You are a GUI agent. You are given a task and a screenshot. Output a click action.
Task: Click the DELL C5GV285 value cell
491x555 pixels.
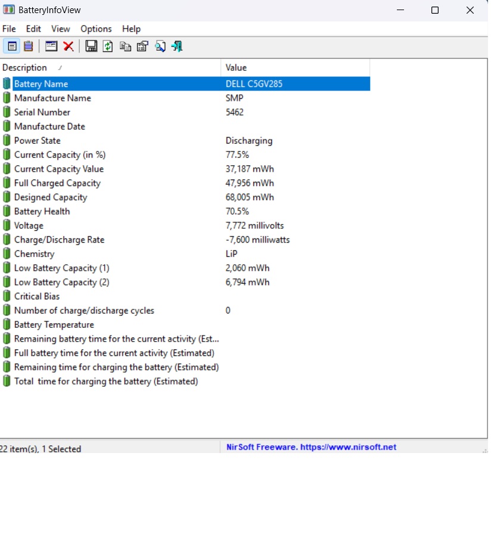click(254, 84)
